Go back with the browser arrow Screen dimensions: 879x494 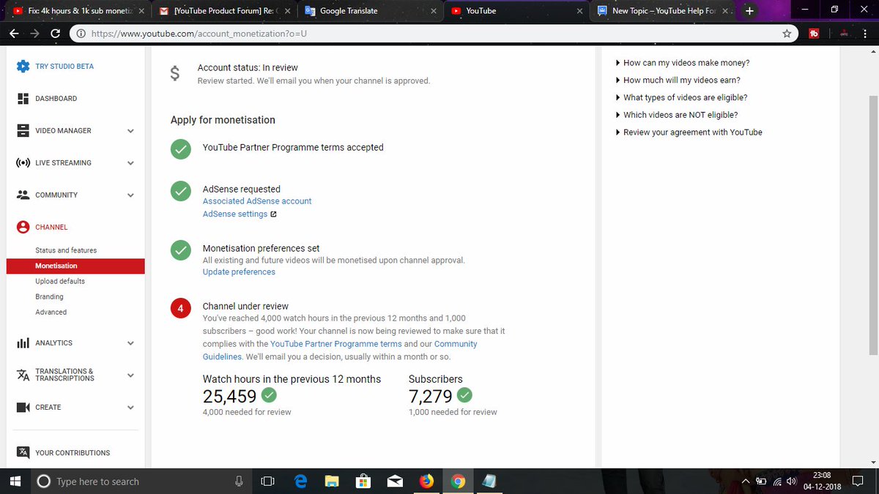coord(14,34)
